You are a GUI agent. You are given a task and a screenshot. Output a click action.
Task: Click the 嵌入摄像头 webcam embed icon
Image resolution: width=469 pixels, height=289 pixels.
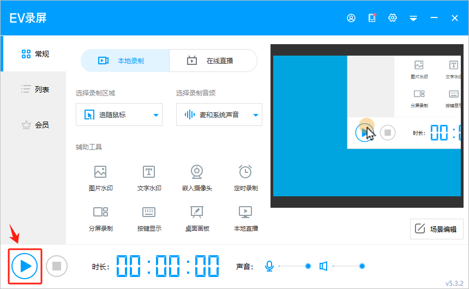pos(197,177)
